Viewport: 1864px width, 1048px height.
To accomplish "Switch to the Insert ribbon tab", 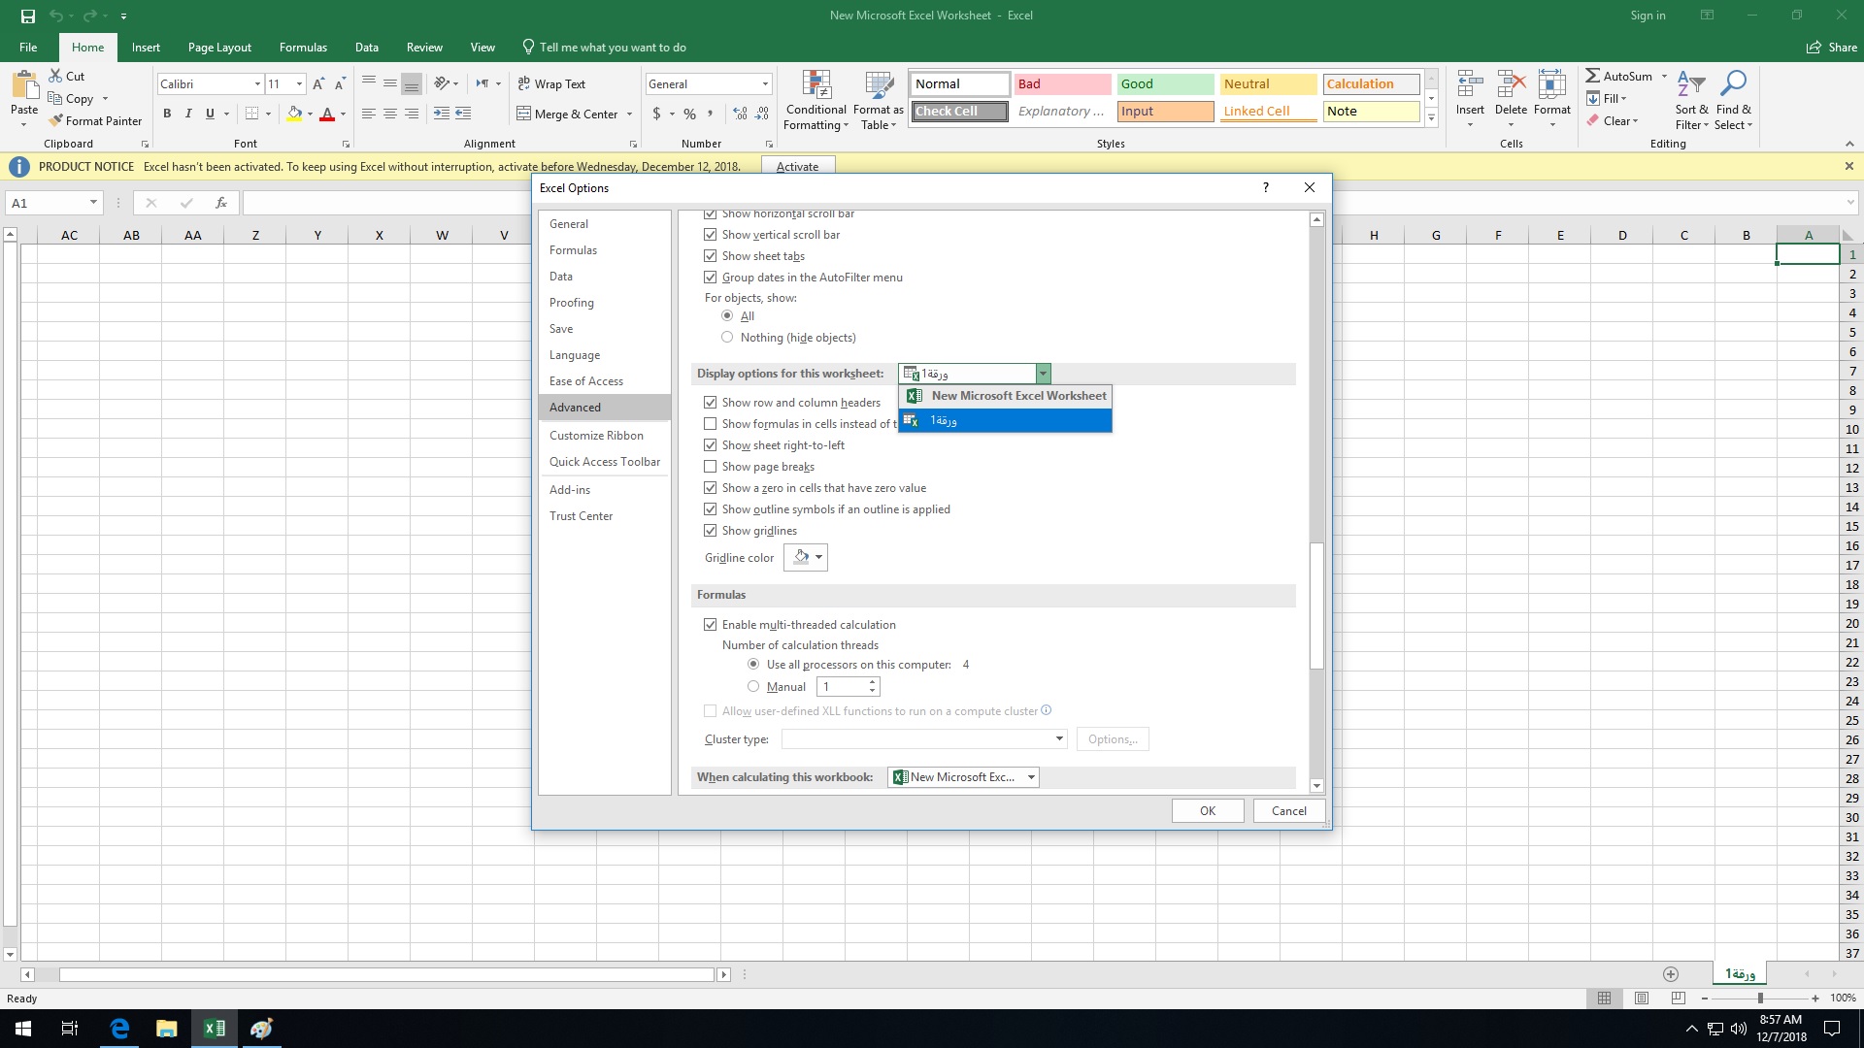I will [x=146, y=48].
